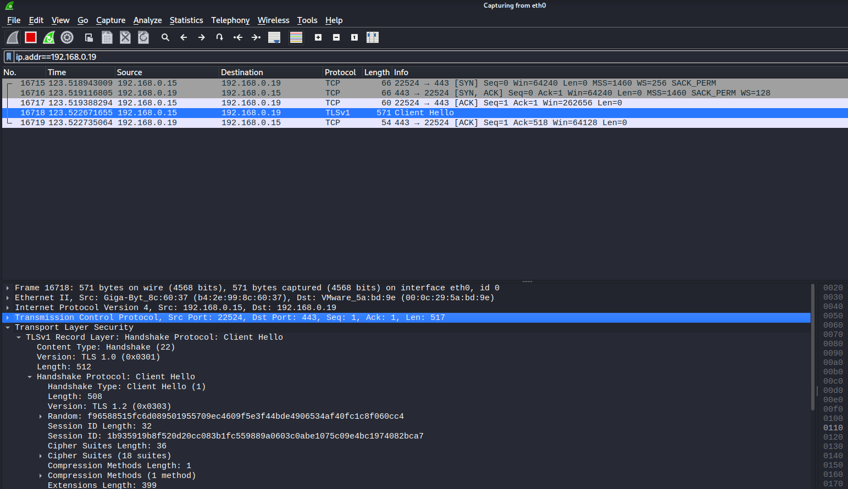The height and width of the screenshot is (489, 848).
Task: Open the Tools menu
Action: (307, 20)
